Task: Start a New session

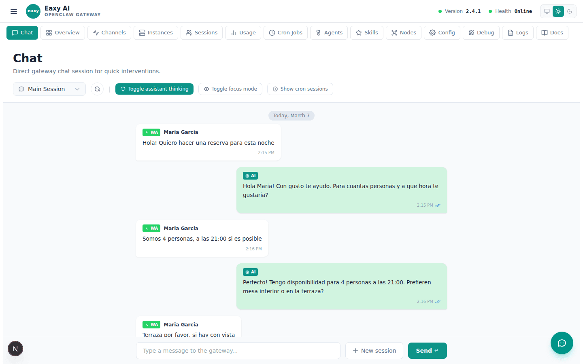Action: click(374, 350)
